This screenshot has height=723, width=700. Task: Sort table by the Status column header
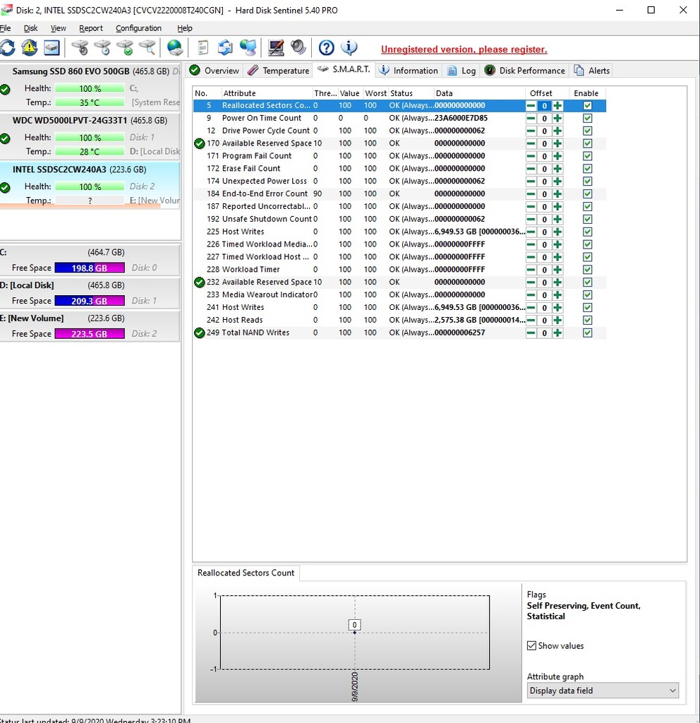point(411,93)
